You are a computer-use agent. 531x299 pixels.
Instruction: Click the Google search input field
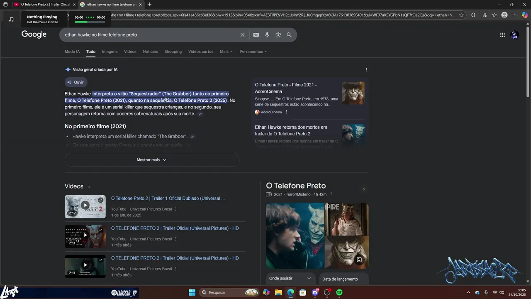151,35
